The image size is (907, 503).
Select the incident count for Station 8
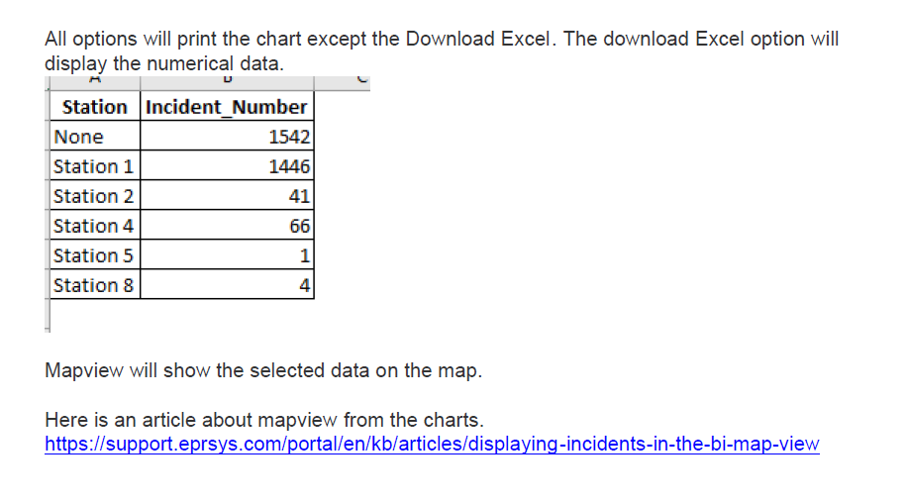click(227, 285)
